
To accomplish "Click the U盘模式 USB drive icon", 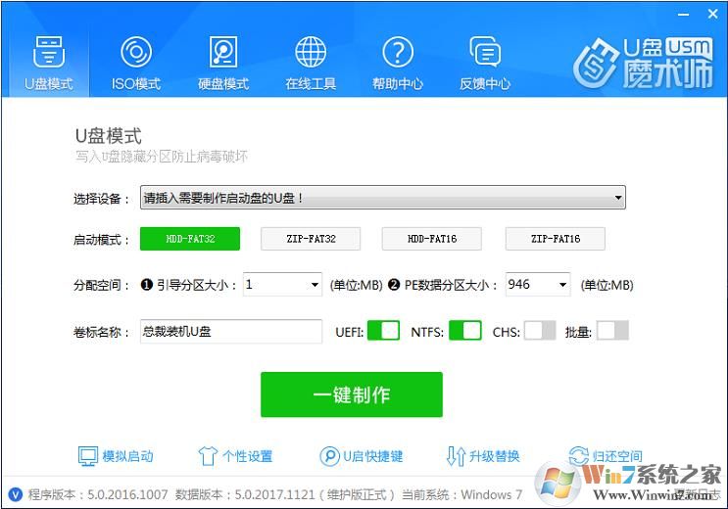I will (48, 52).
